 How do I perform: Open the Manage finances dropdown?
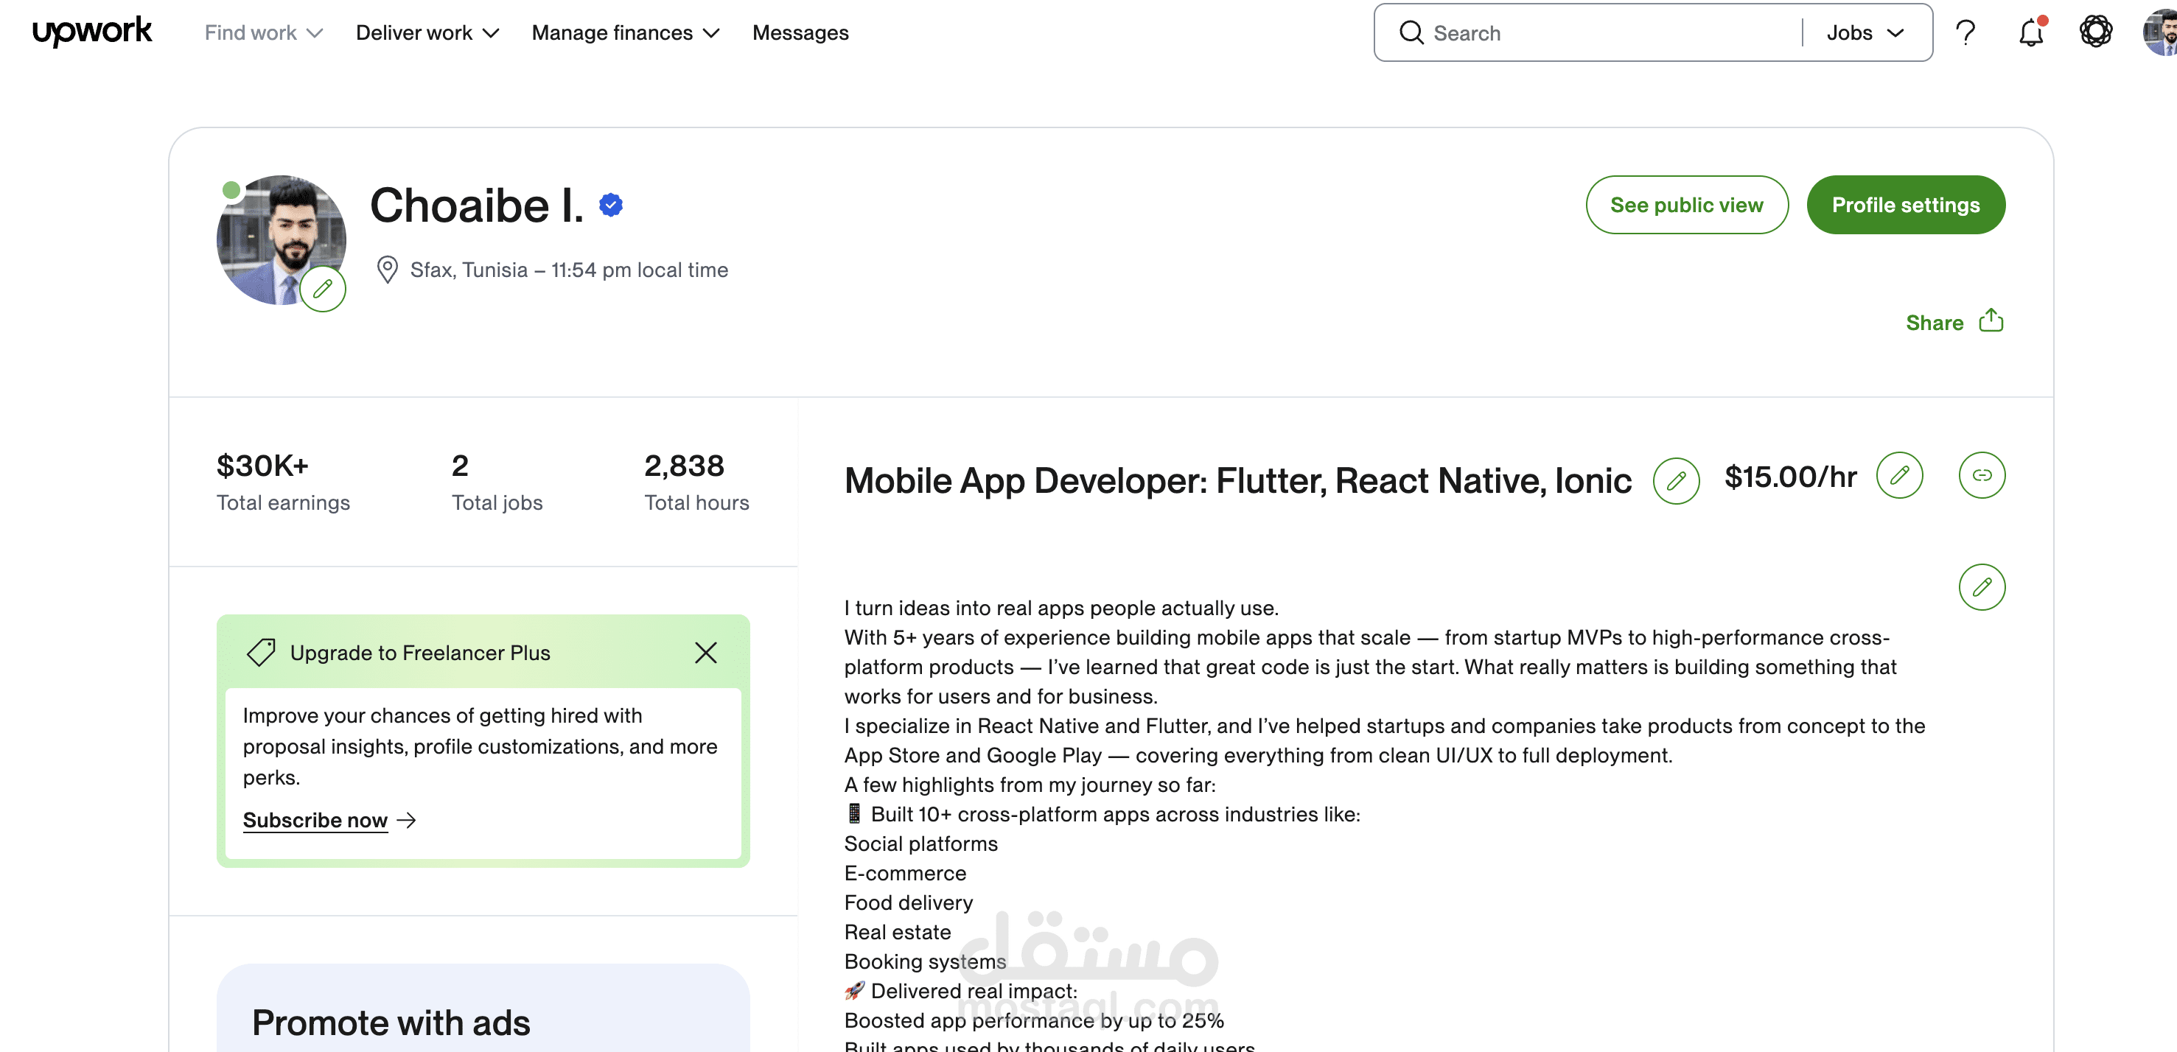pyautogui.click(x=626, y=33)
